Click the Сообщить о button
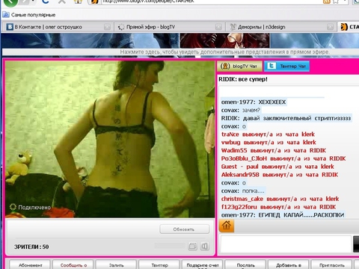359x269 pixels. 73,265
